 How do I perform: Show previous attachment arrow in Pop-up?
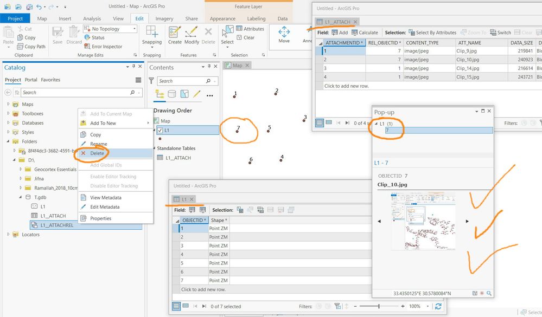(379, 221)
